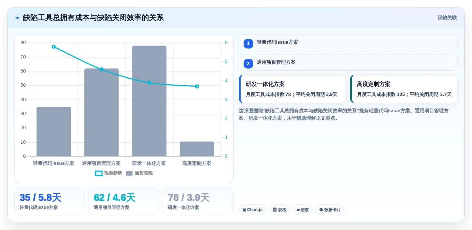This screenshot has height=230, width=472.
Task: Select the 通用项目管理方案 list item
Action: point(348,62)
